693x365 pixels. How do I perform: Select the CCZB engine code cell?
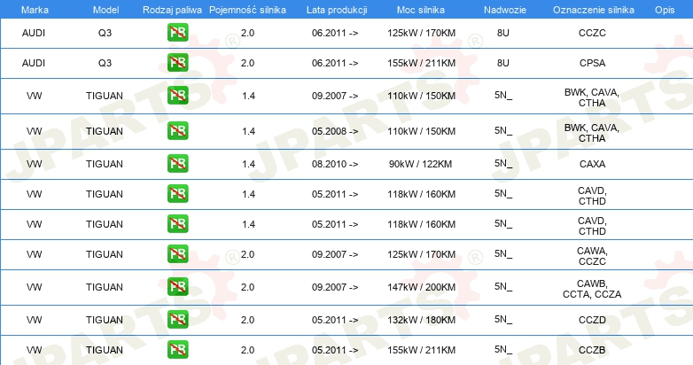point(592,350)
